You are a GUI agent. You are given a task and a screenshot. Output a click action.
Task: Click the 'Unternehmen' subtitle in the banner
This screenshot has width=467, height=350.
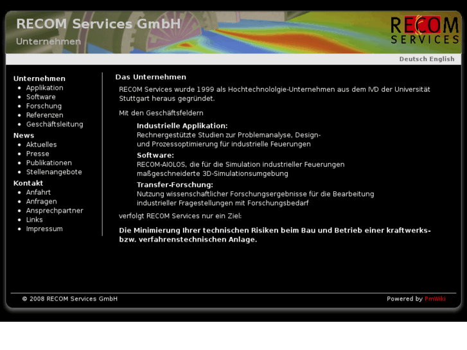point(48,41)
